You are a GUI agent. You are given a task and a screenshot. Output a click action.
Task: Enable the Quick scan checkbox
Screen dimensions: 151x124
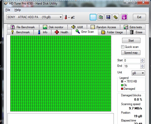123,47
